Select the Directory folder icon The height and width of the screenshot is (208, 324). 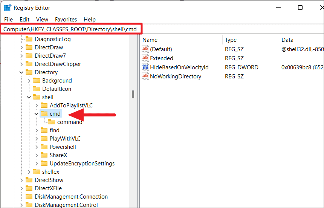(x=29, y=72)
